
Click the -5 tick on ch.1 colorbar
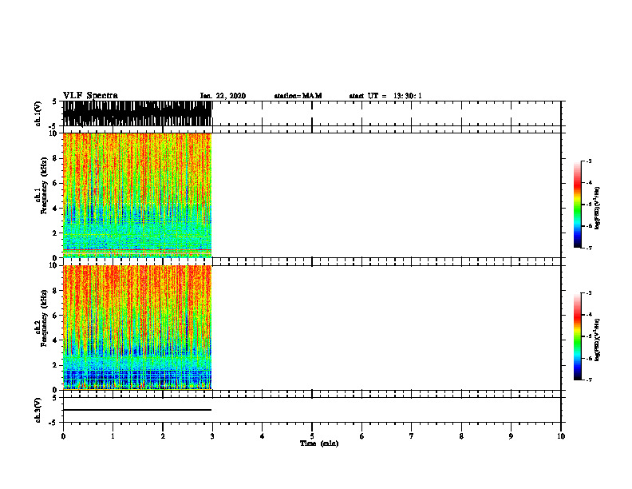[589, 205]
